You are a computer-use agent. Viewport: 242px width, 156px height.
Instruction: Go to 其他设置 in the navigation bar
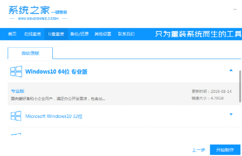click(x=103, y=34)
